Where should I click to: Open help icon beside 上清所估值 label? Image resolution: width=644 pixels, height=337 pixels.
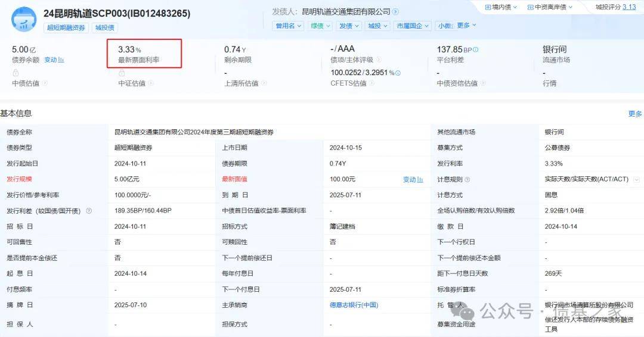pyautogui.click(x=264, y=83)
